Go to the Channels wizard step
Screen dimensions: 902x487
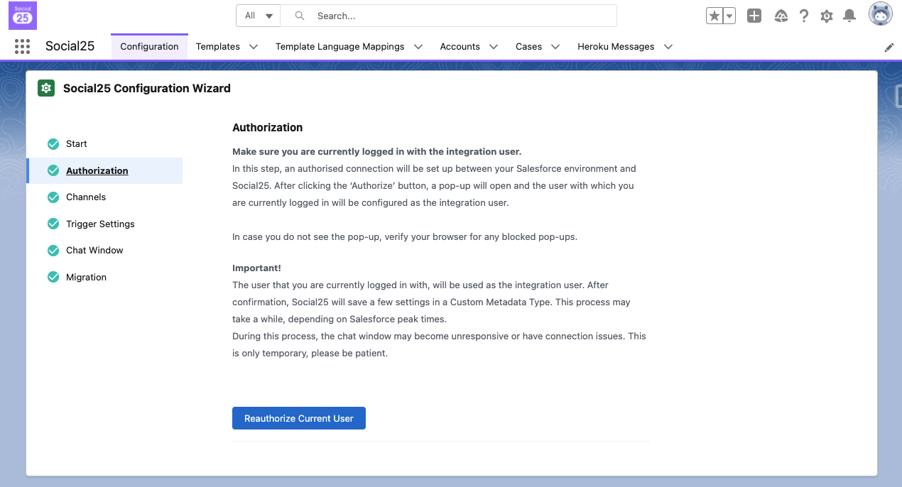(86, 197)
